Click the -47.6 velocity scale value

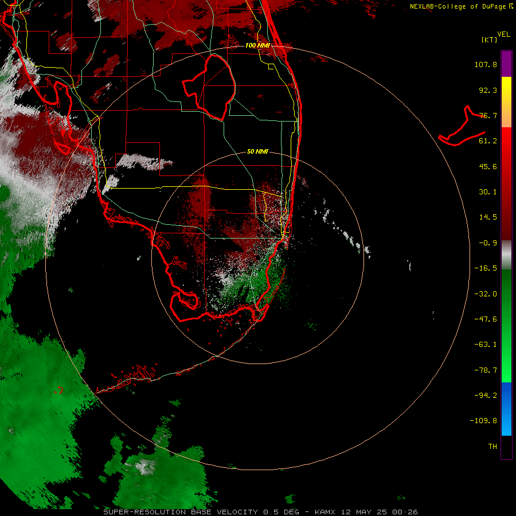486,319
